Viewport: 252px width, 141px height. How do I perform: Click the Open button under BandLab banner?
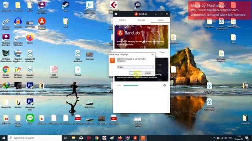(162, 52)
